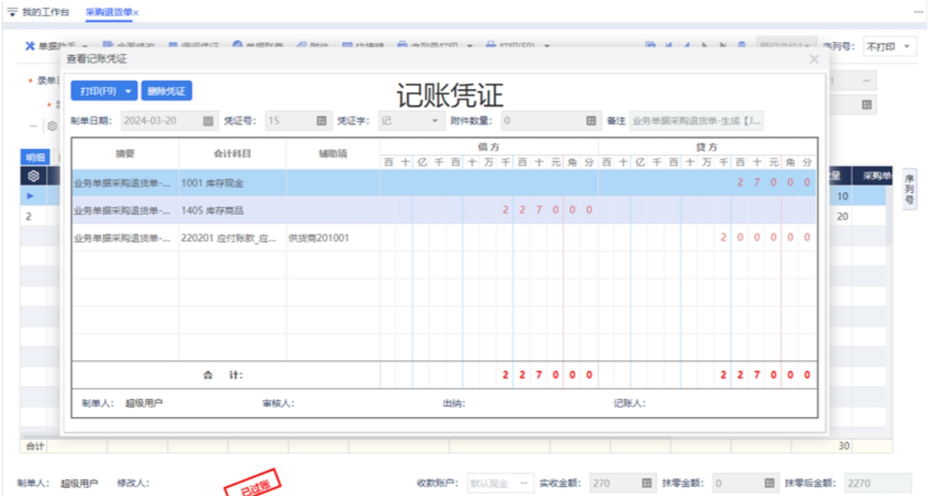Open the 凭证字 dropdown showing 记
Screen dimensions: 935x496
(x=411, y=121)
